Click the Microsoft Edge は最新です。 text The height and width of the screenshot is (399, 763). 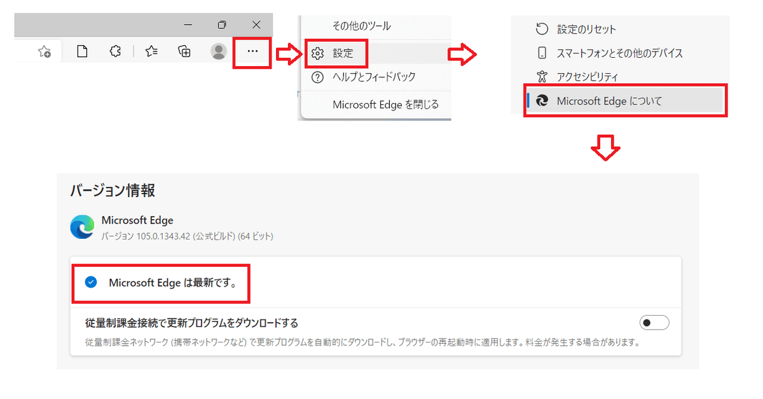(173, 283)
